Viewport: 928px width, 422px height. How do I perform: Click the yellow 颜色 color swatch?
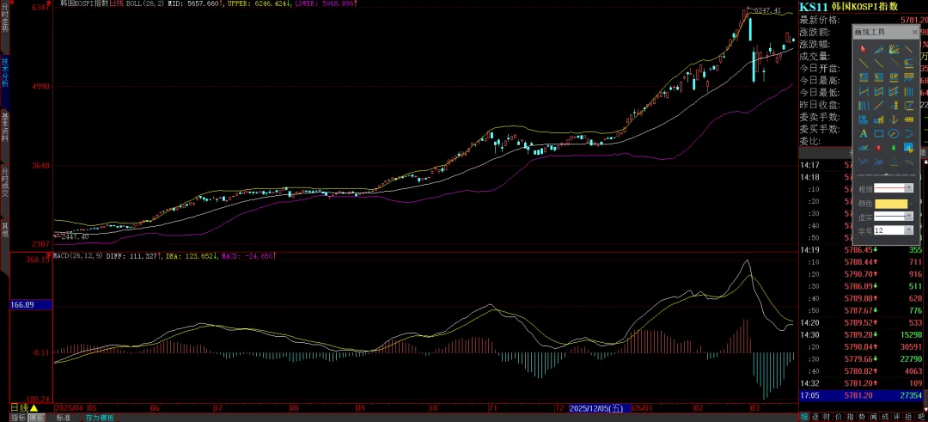[891, 204]
